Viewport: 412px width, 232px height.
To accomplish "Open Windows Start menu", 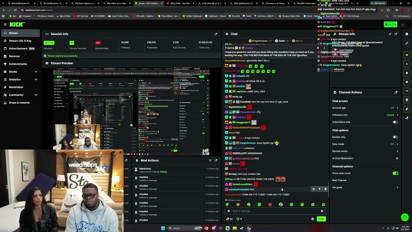I will tap(163, 228).
